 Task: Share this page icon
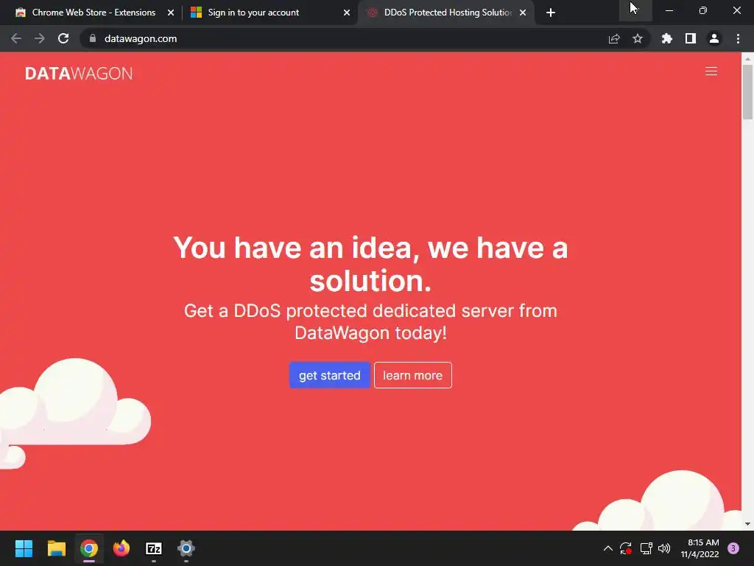pyautogui.click(x=614, y=38)
